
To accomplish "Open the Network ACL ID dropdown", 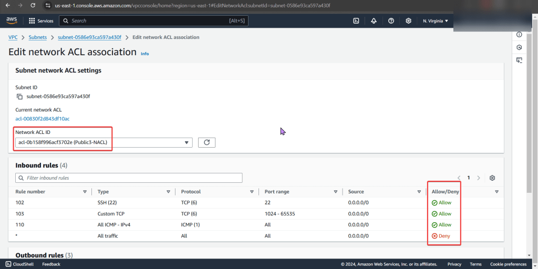I will 104,142.
